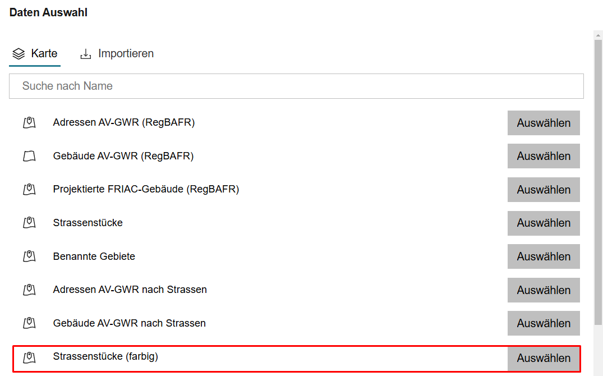
Task: Click the map icon beside Adressen AV-GWR (RegBAFR)
Action: point(29,123)
